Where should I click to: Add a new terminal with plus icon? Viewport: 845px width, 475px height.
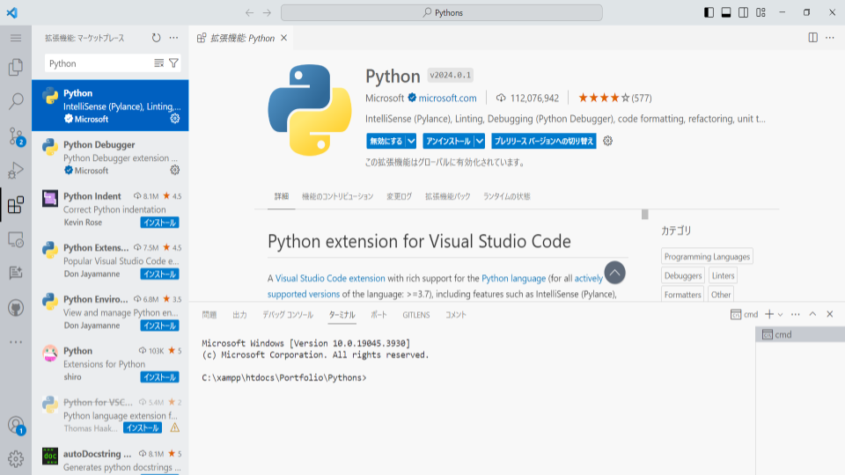769,315
